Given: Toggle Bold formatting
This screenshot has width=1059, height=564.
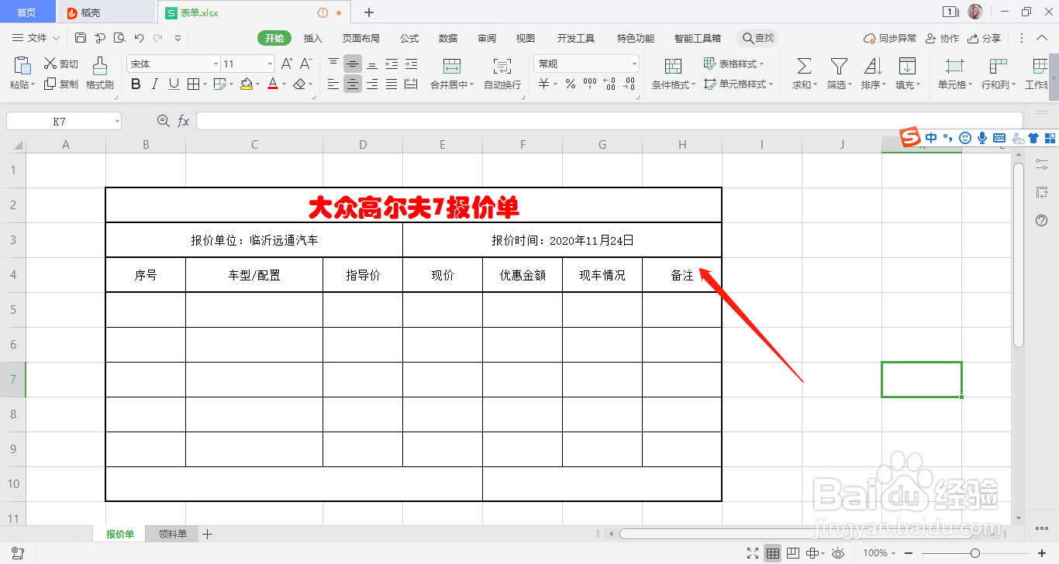Looking at the screenshot, I should point(136,84).
